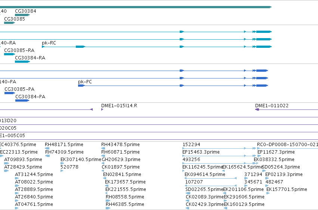
Task: Click the DME1-015I14.R BAC feature
Action: pyautogui.click(x=102, y=109)
